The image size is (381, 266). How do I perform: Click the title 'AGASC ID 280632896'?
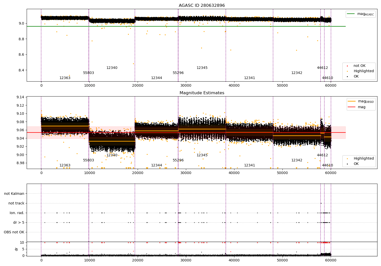pyautogui.click(x=202, y=6)
